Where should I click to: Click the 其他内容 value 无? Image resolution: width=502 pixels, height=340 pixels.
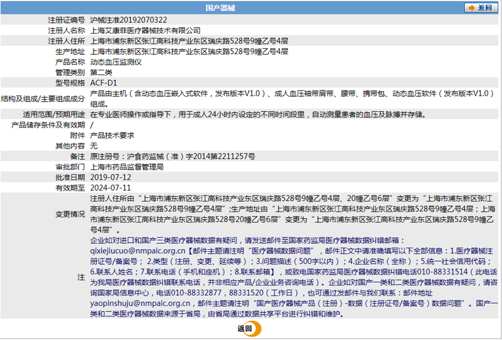[x=94, y=146]
